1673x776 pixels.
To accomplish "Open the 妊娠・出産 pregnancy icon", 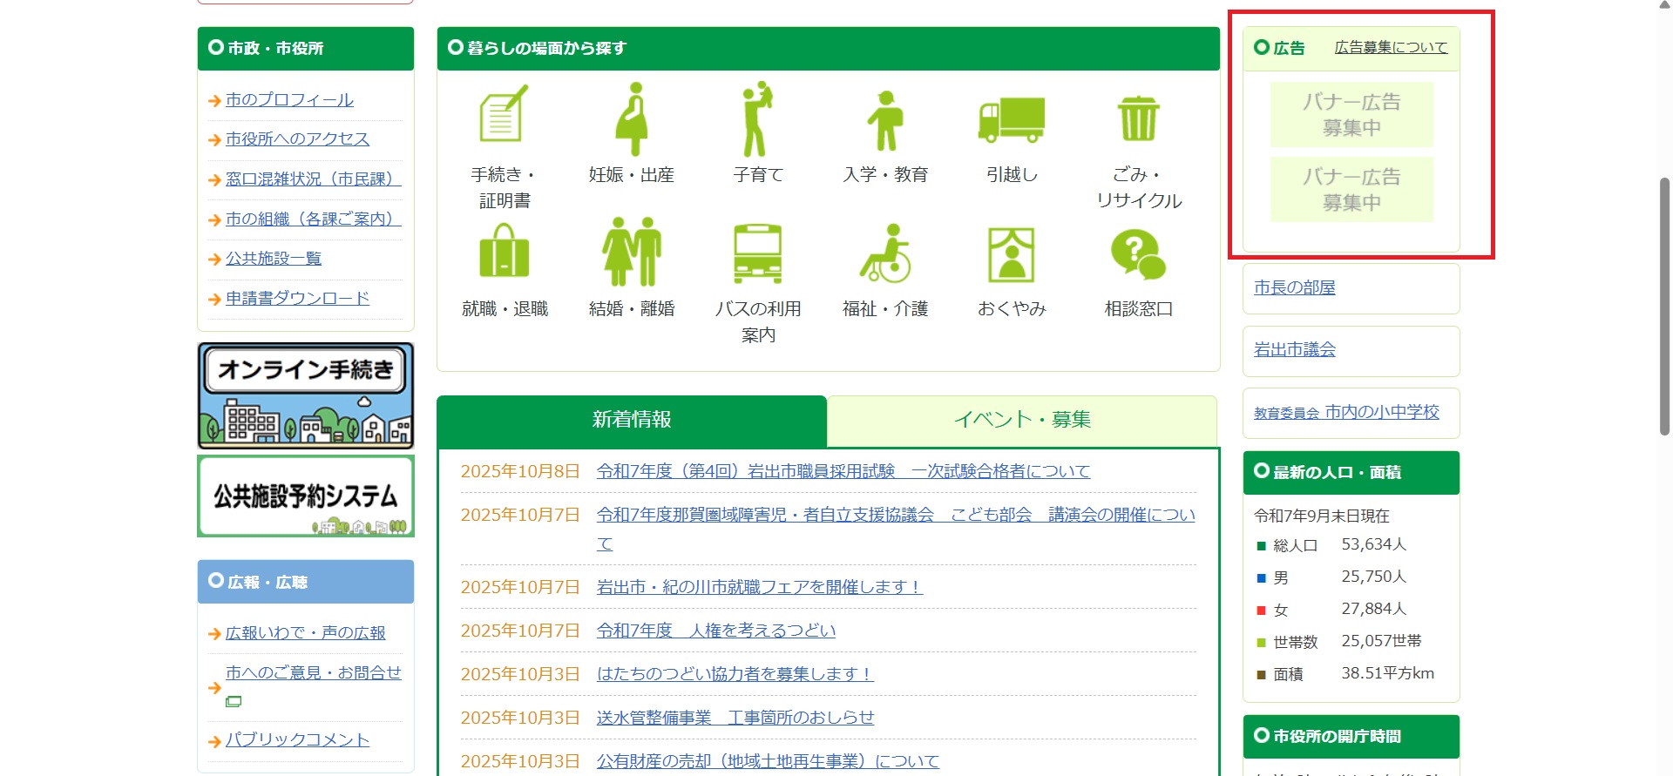I will 632,119.
